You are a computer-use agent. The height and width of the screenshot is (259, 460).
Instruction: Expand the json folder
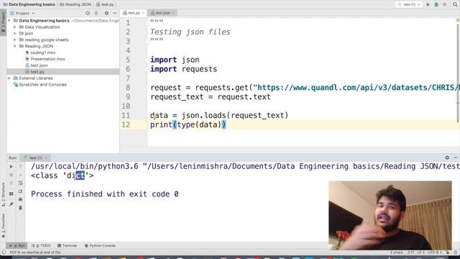15,34
